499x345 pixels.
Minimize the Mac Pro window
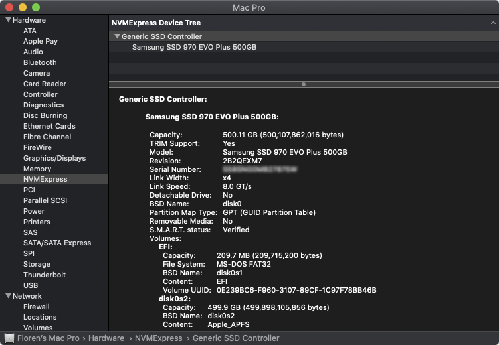tap(23, 7)
